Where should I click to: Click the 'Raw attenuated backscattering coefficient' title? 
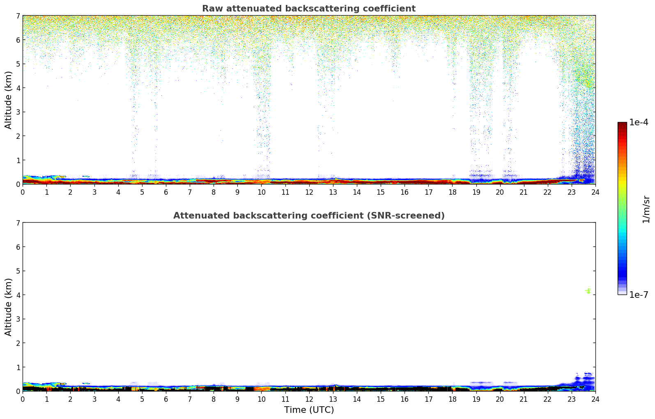pos(308,9)
